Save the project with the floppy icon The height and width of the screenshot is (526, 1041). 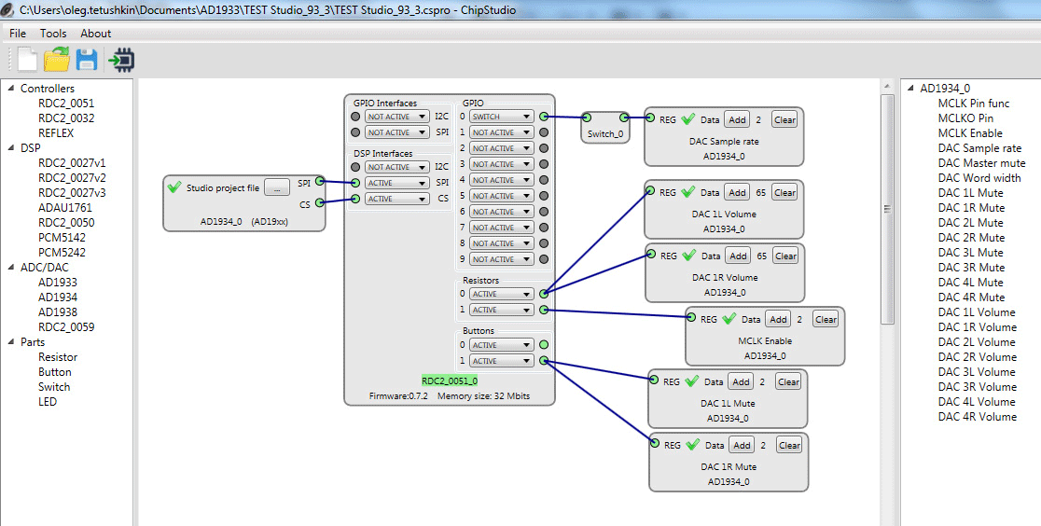tap(87, 60)
